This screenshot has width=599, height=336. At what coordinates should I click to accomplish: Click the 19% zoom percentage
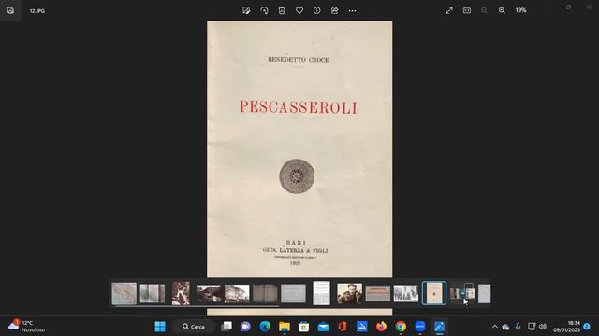pos(520,10)
